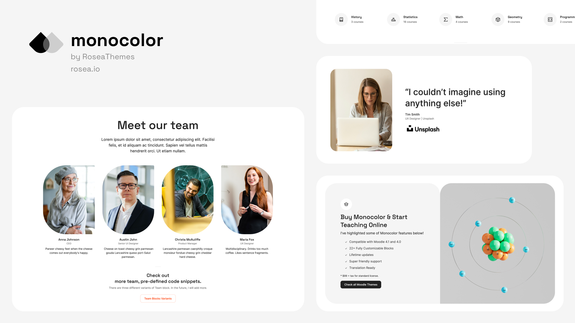Click the Programming code bracket icon

(x=550, y=19)
